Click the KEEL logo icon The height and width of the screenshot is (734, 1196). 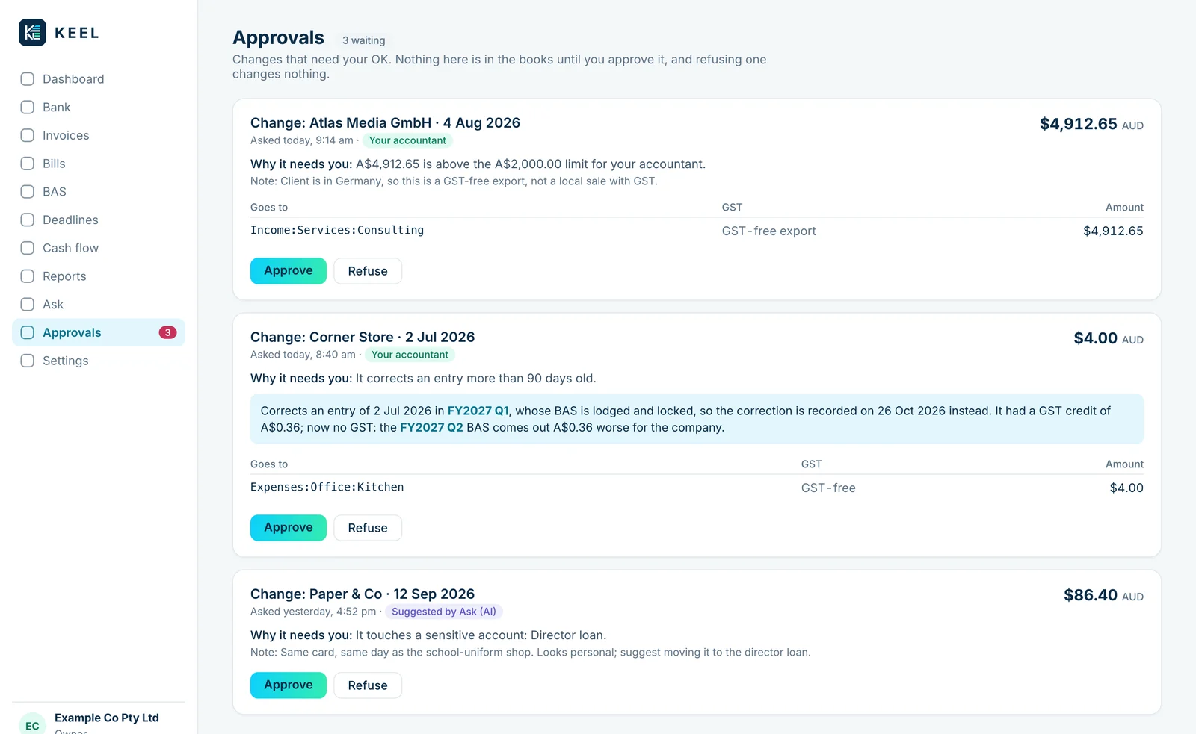tap(32, 33)
